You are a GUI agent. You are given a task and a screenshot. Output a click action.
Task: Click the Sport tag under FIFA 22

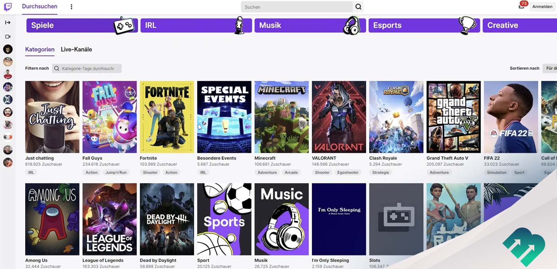click(x=519, y=173)
